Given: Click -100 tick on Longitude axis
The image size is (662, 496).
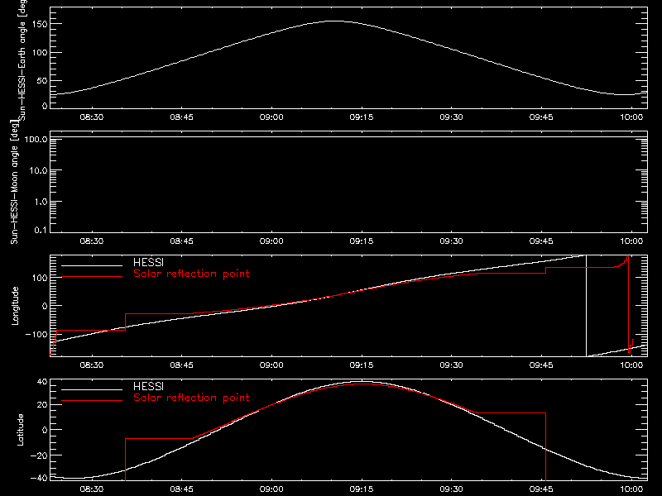Looking at the screenshot, I should tap(36, 334).
